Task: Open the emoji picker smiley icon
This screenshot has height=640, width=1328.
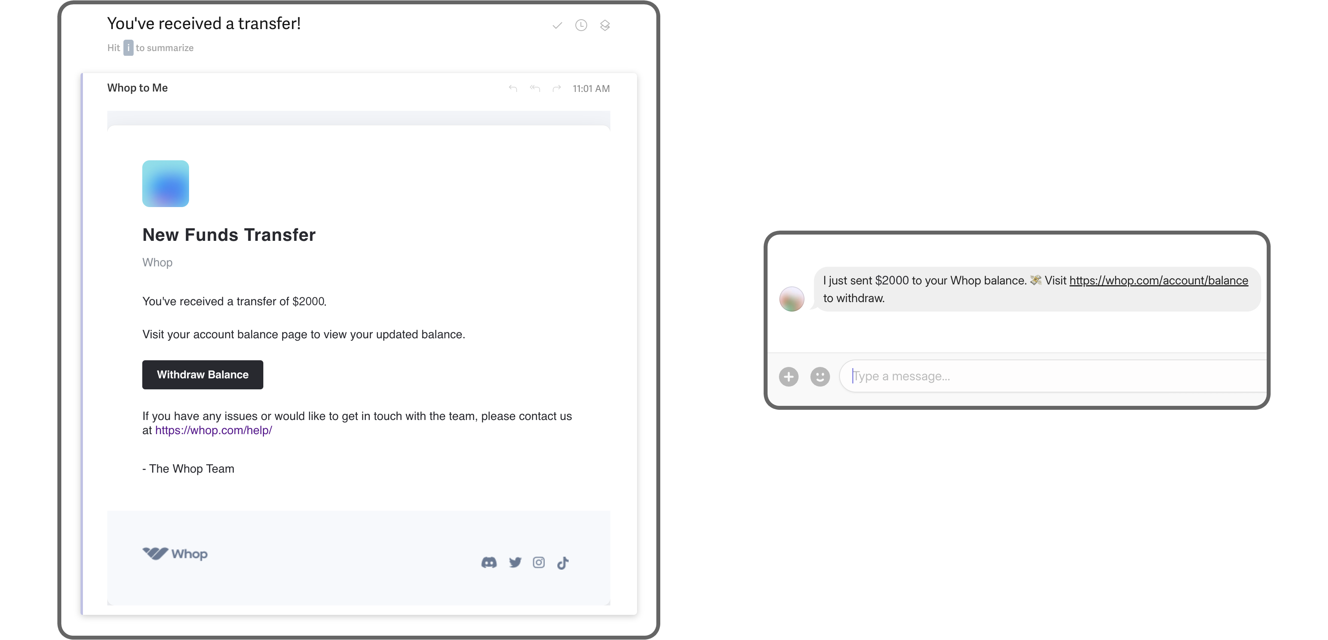Action: tap(820, 376)
